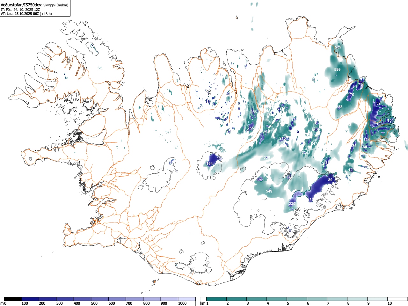Click the visibility value 101 in the east
The image size is (408, 306).
390,120
